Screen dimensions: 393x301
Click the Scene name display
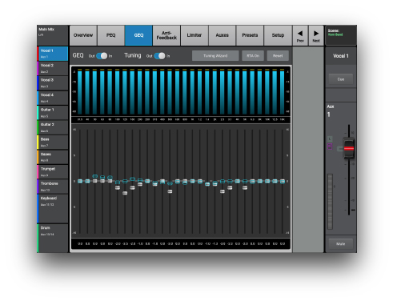pos(341,35)
